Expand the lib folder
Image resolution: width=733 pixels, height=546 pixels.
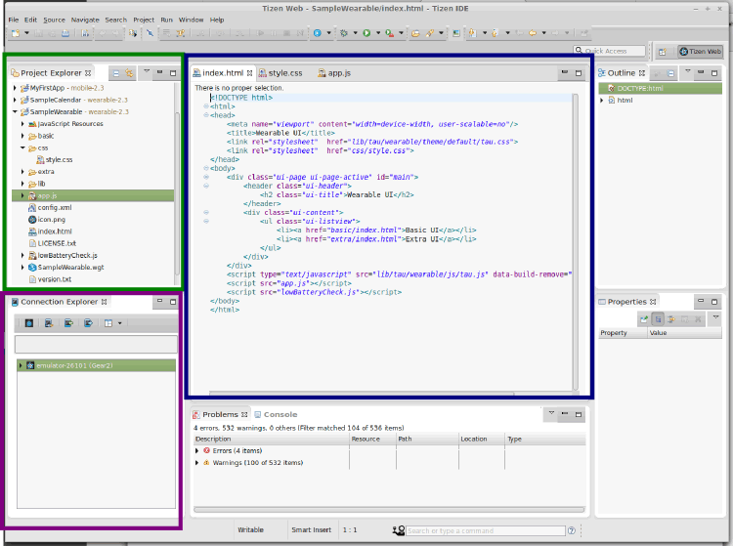(22, 184)
